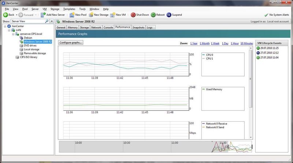The image size is (293, 163).
Task: Switch to the Console tab
Action: click(x=108, y=27)
